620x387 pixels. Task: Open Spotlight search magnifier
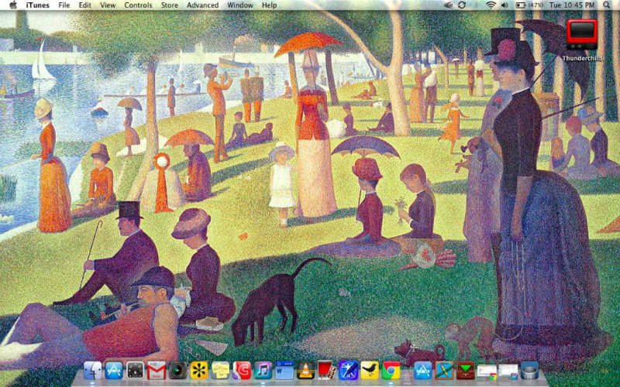click(x=606, y=5)
